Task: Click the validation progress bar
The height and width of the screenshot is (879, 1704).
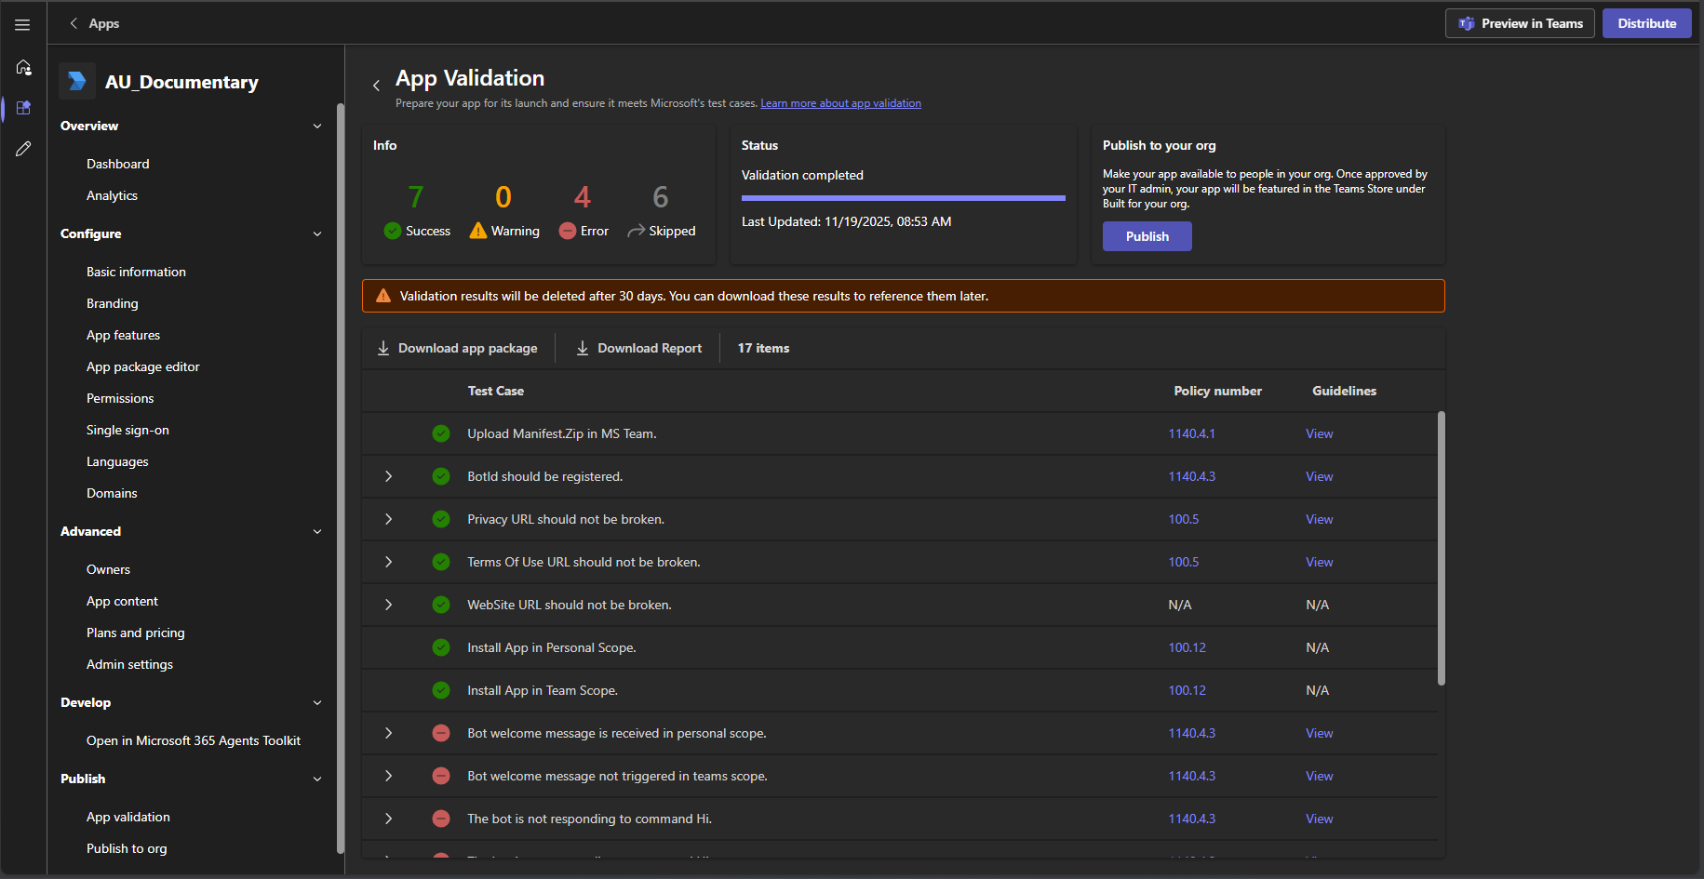Action: [903, 198]
